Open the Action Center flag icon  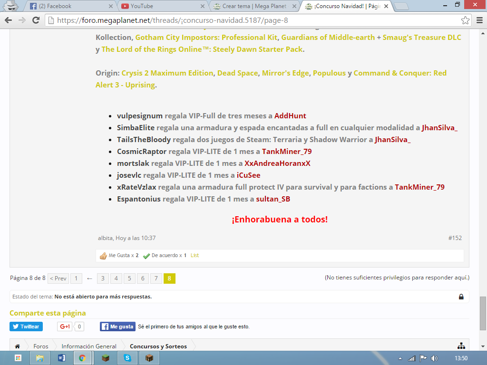(423, 358)
